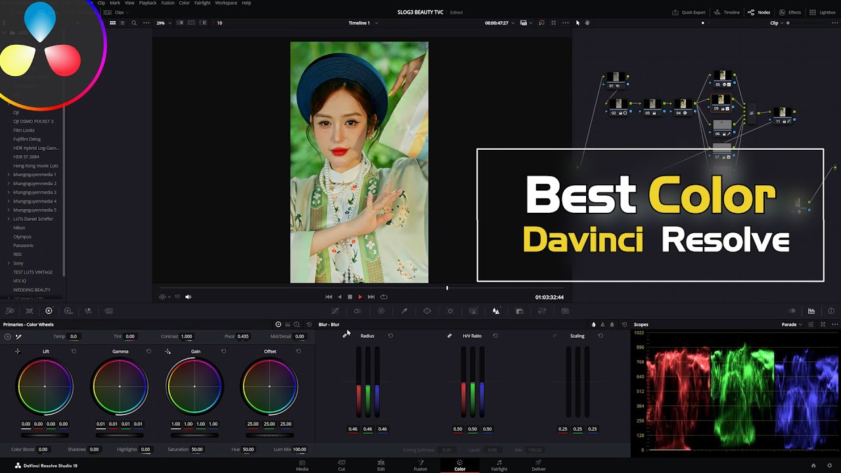Open the Clip node mode dropdown
The image size is (841, 473).
[777, 23]
